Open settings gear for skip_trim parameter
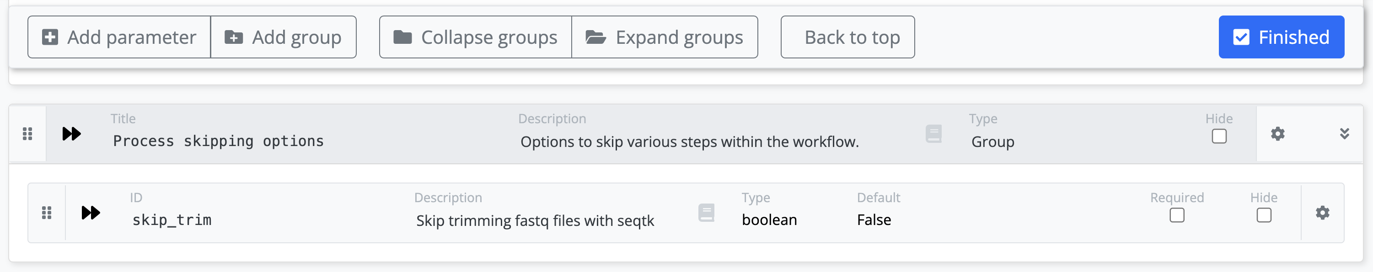 (1322, 213)
